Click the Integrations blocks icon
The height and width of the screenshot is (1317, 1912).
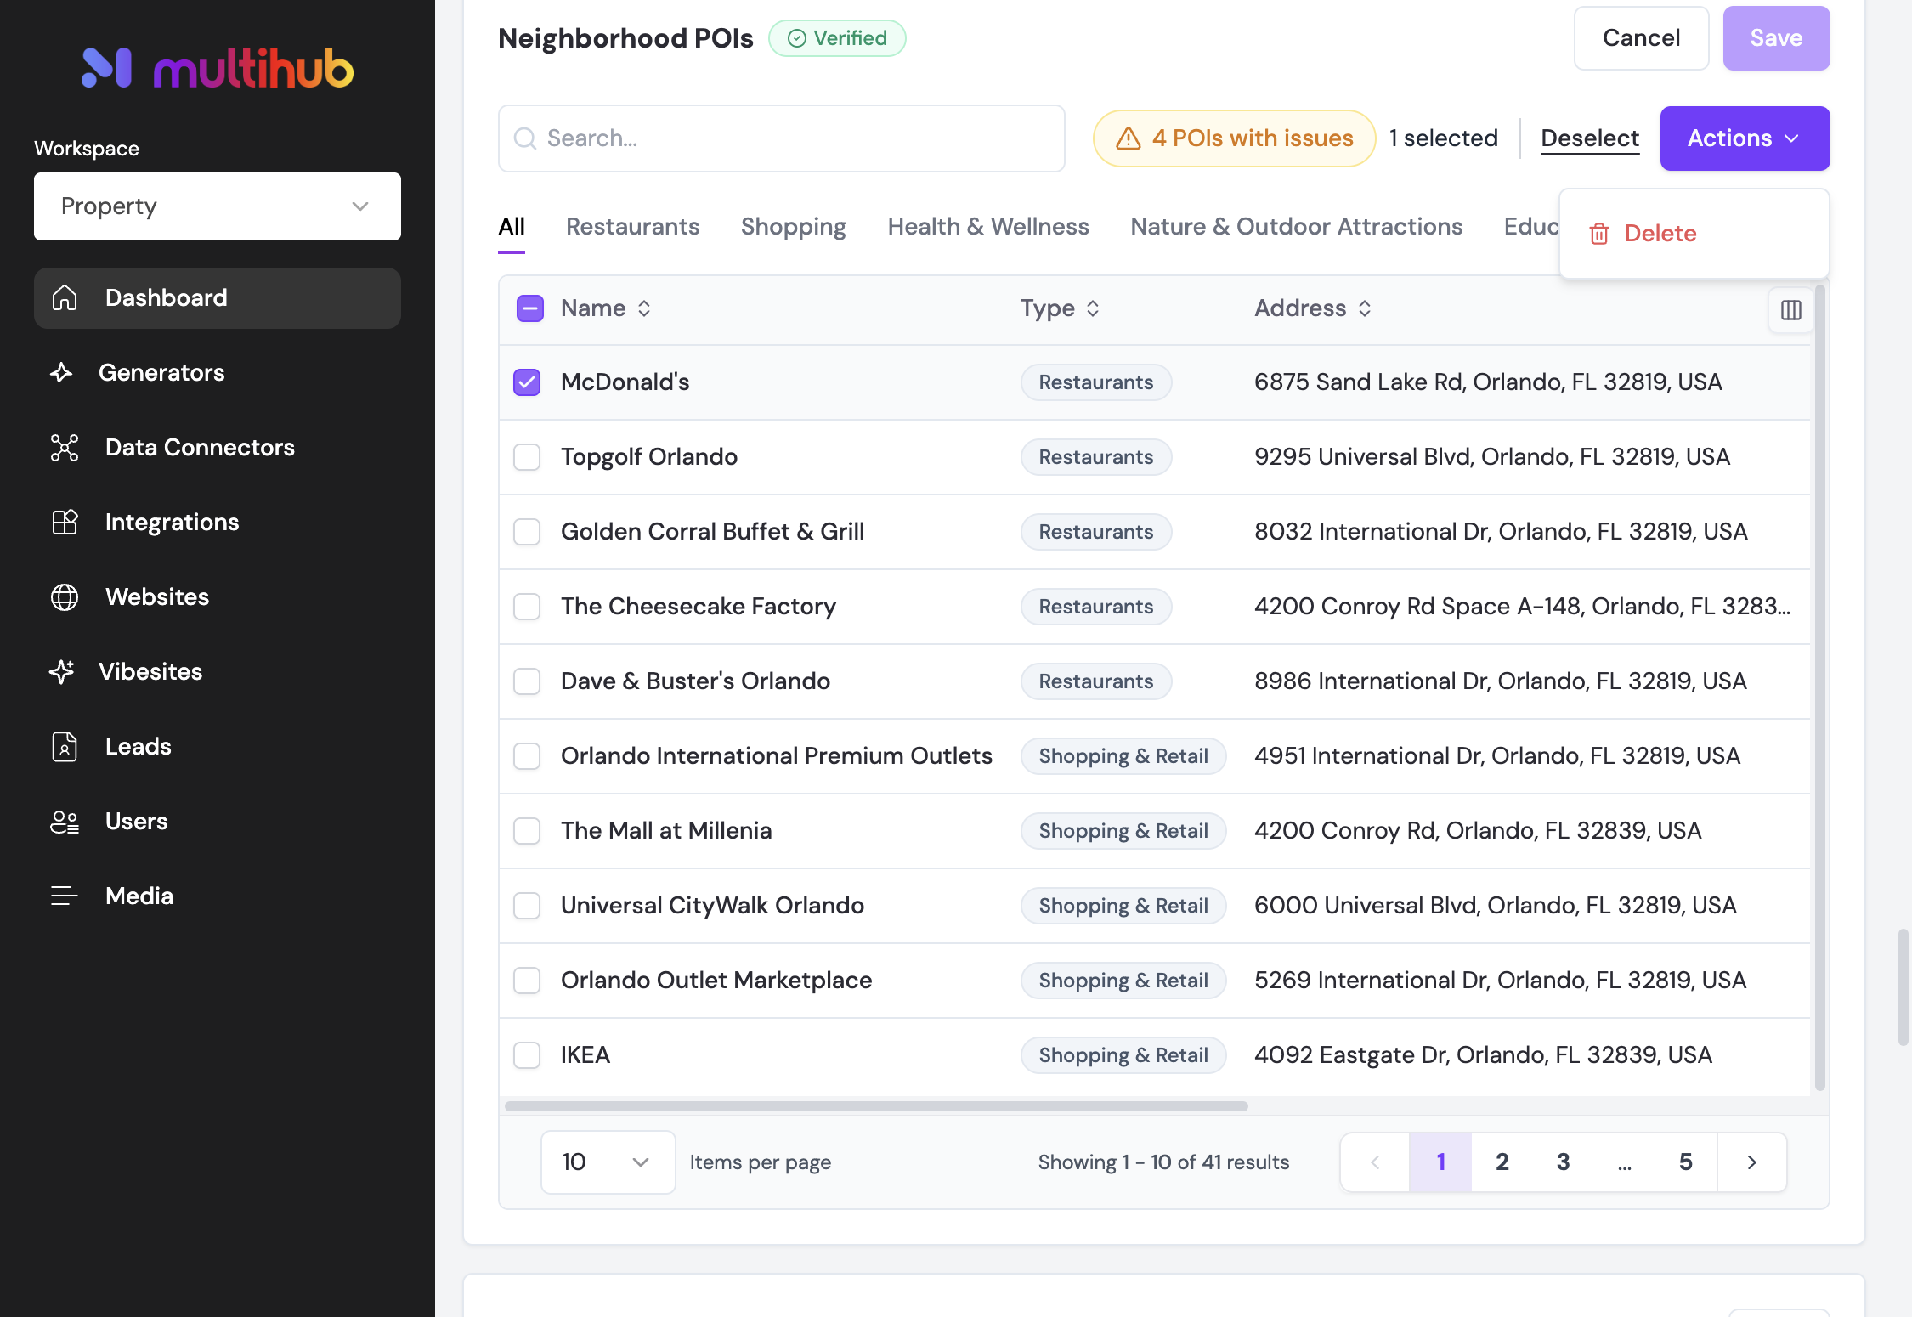pos(65,523)
